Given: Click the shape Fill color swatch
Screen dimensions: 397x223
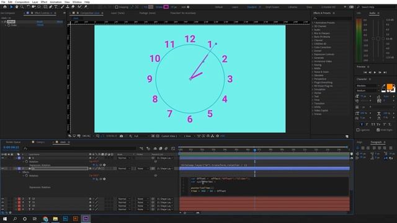Looking at the screenshot, I should (x=151, y=7).
